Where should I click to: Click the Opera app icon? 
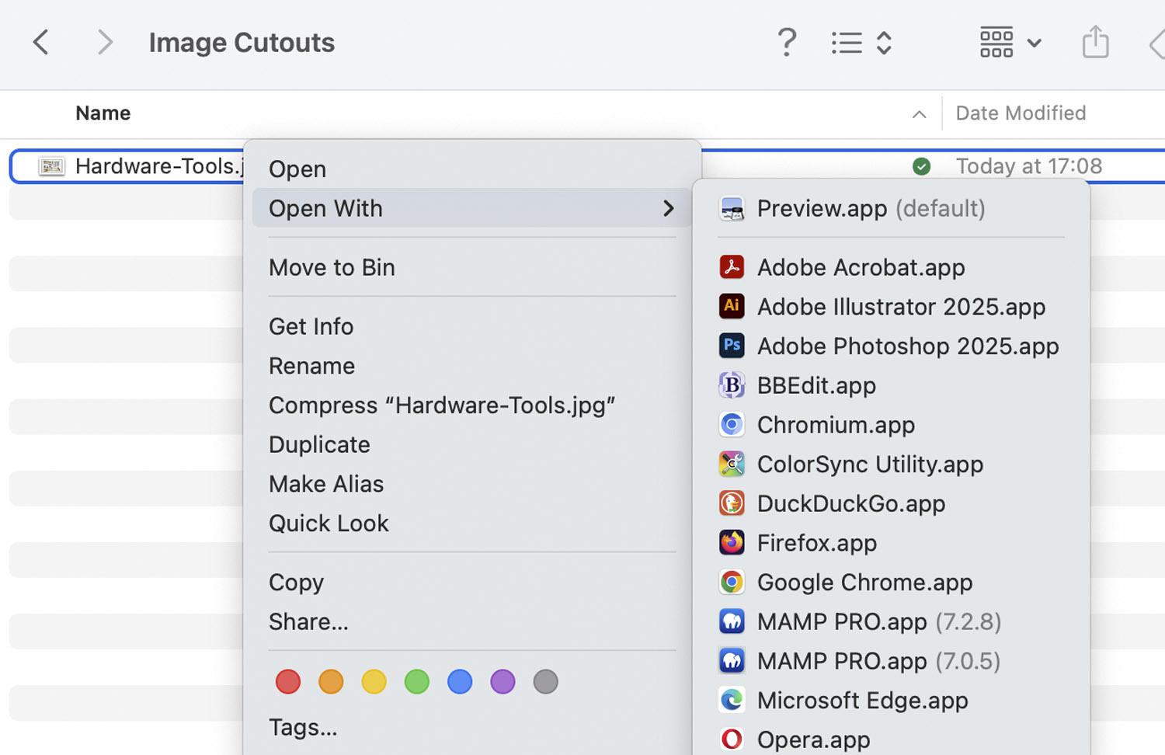(732, 739)
